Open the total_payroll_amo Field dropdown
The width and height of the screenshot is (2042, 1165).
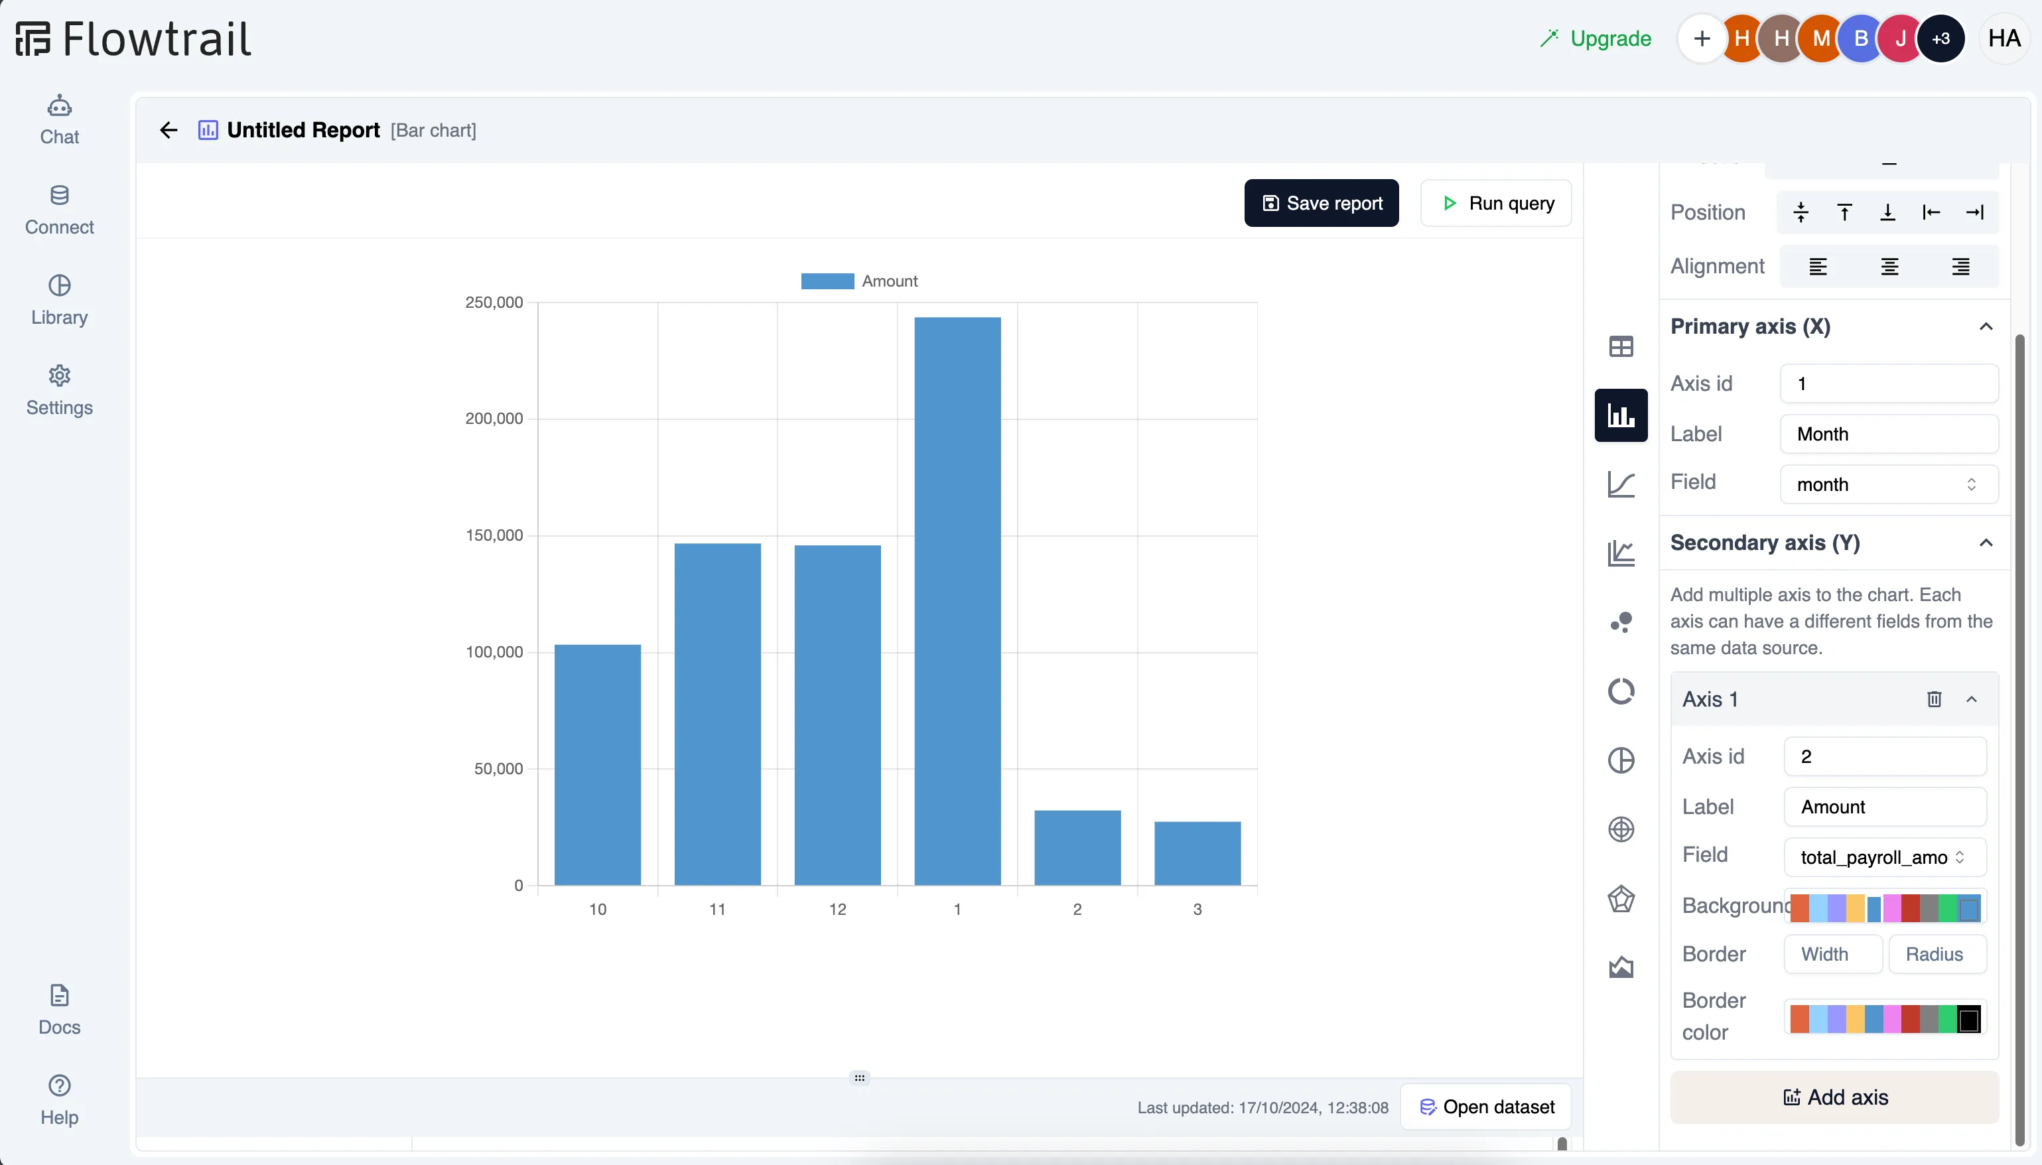coord(1884,857)
